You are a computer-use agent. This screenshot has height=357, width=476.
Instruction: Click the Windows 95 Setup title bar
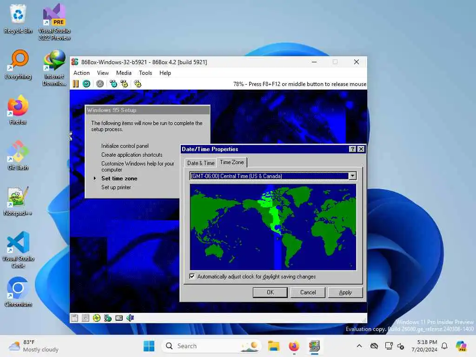(147, 110)
